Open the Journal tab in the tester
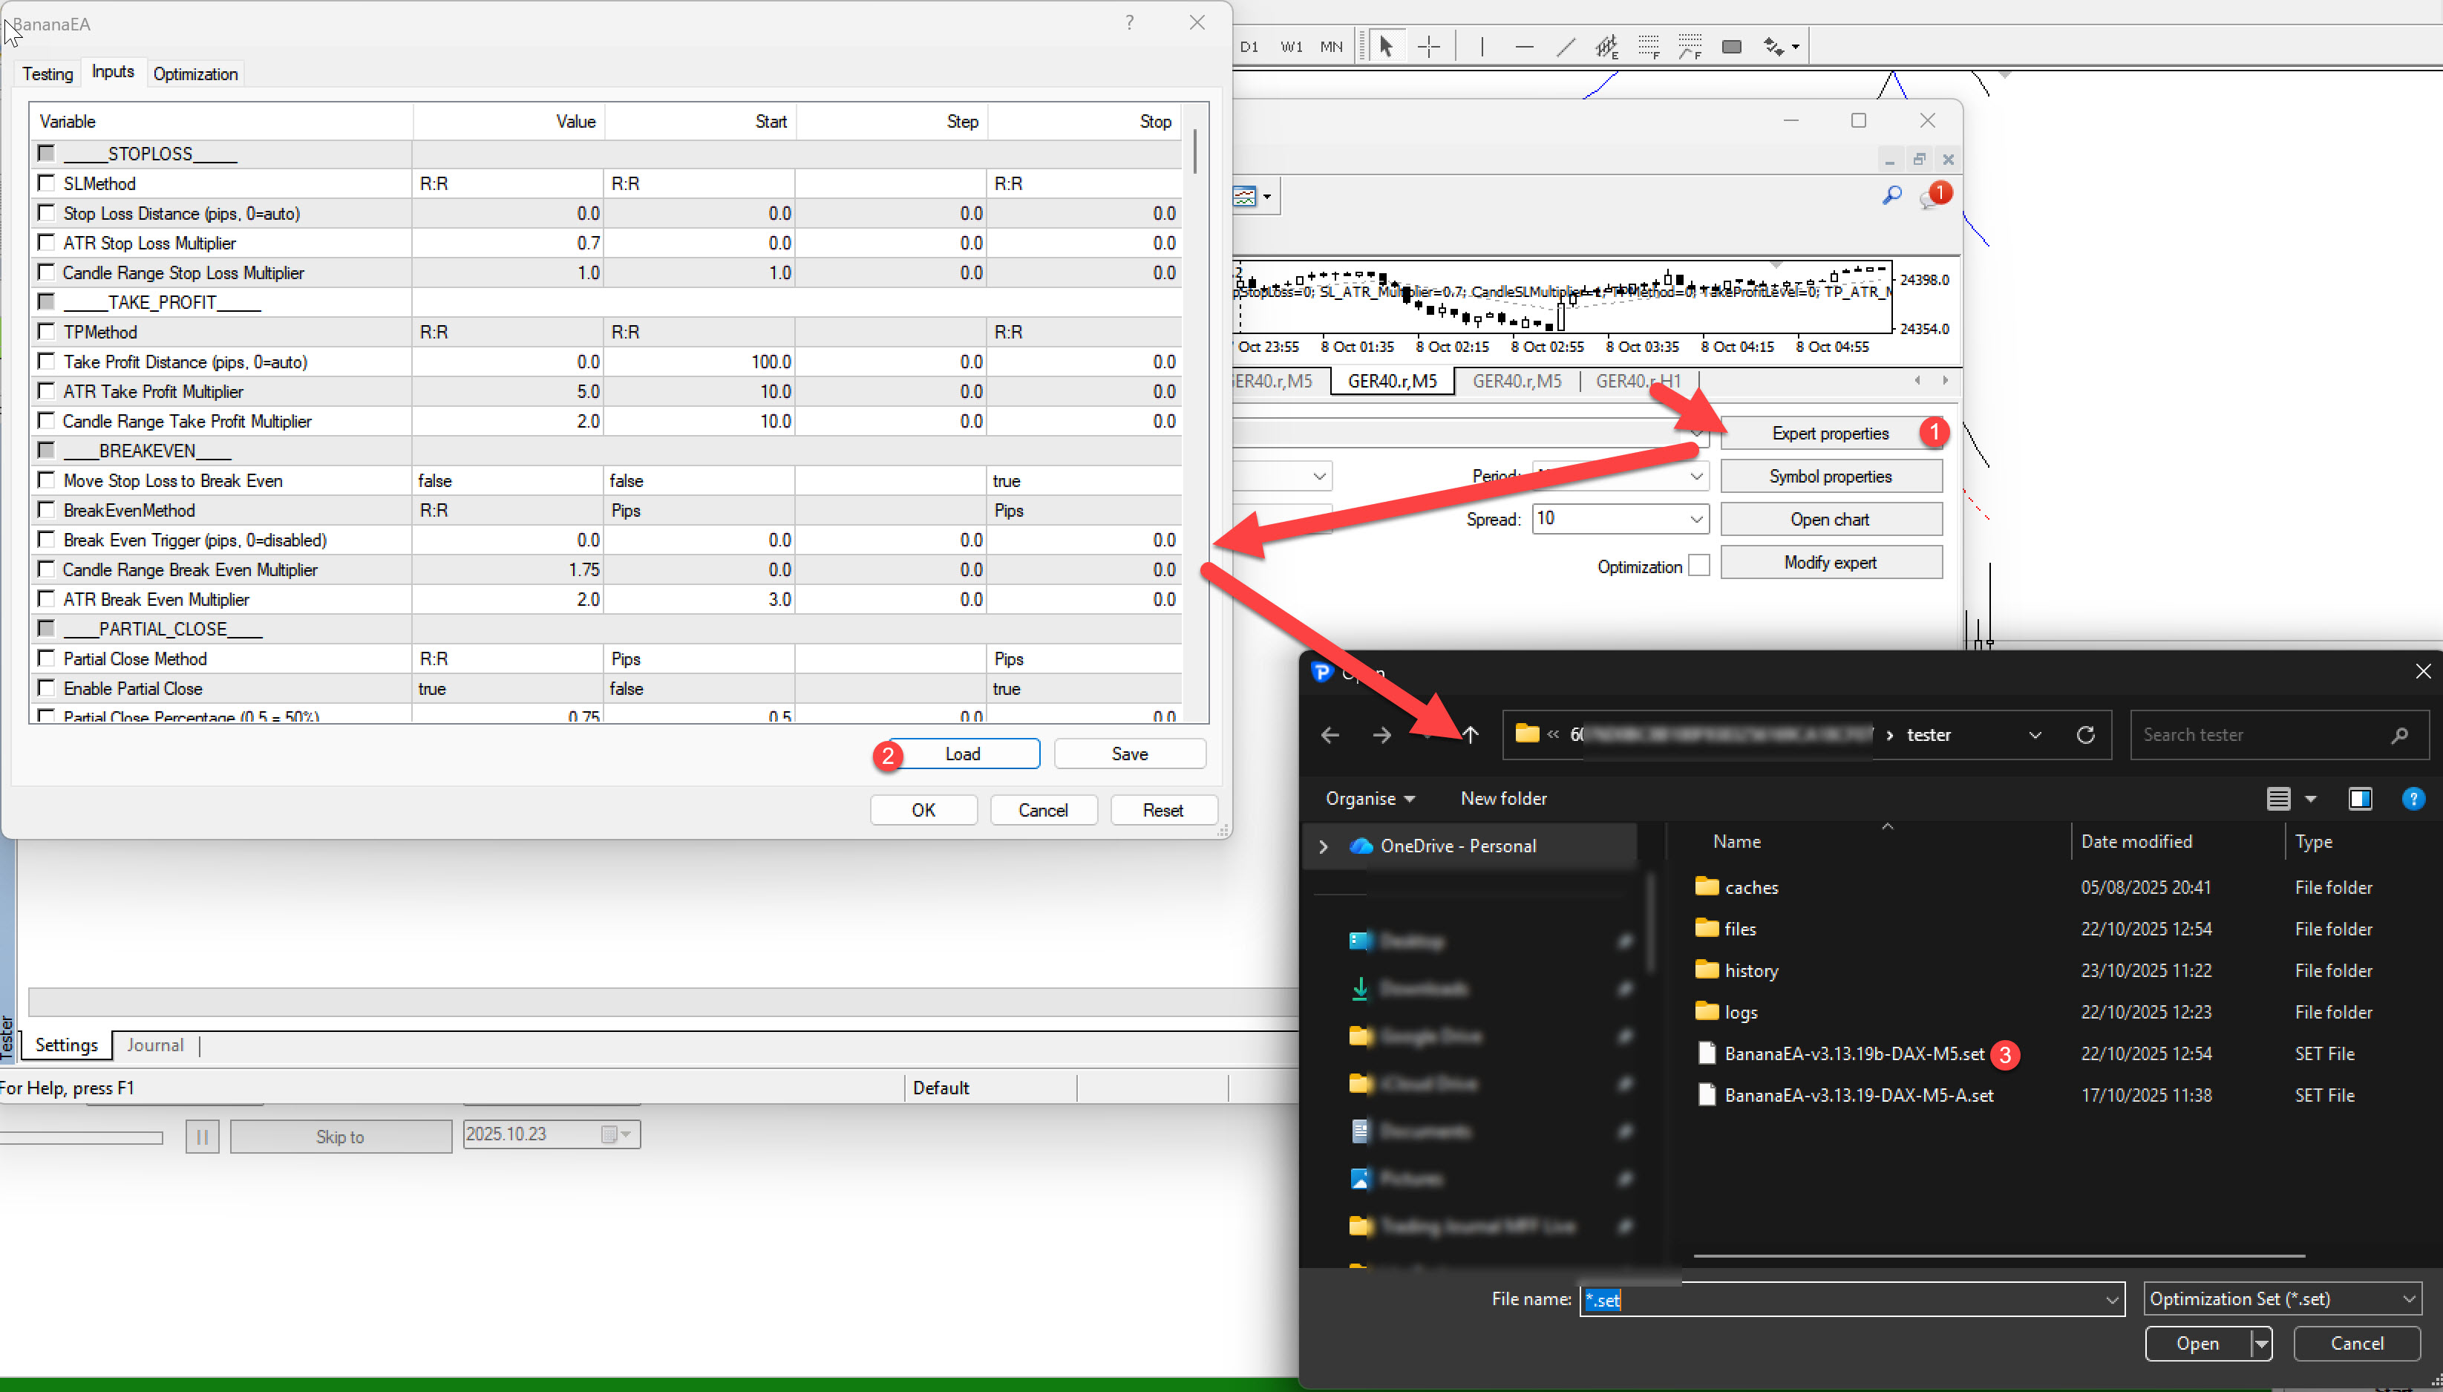Screen dimensions: 2443x1392 [155, 1044]
